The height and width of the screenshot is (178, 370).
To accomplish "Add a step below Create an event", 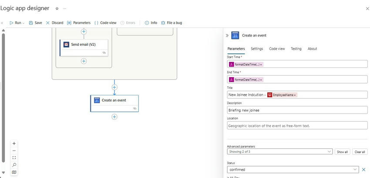I will 114,117.
